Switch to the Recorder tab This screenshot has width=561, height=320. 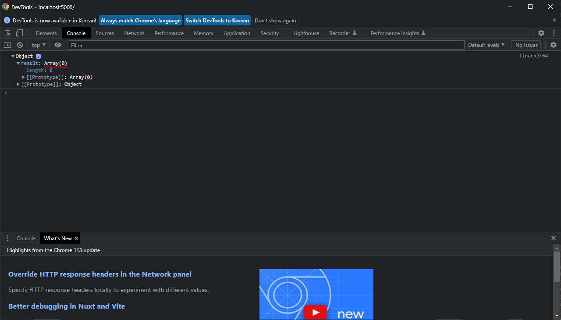pos(343,33)
